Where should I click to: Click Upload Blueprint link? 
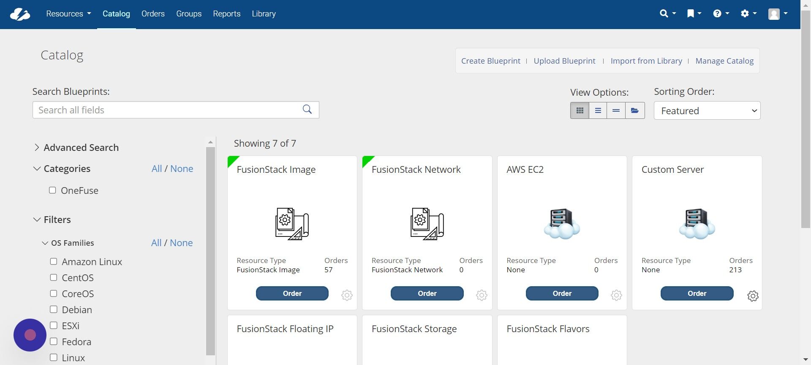(564, 61)
